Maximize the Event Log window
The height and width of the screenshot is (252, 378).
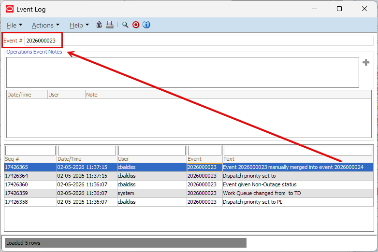pyautogui.click(x=339, y=9)
